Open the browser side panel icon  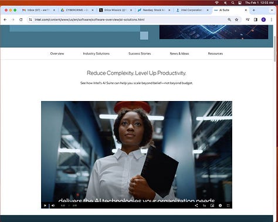(x=256, y=19)
